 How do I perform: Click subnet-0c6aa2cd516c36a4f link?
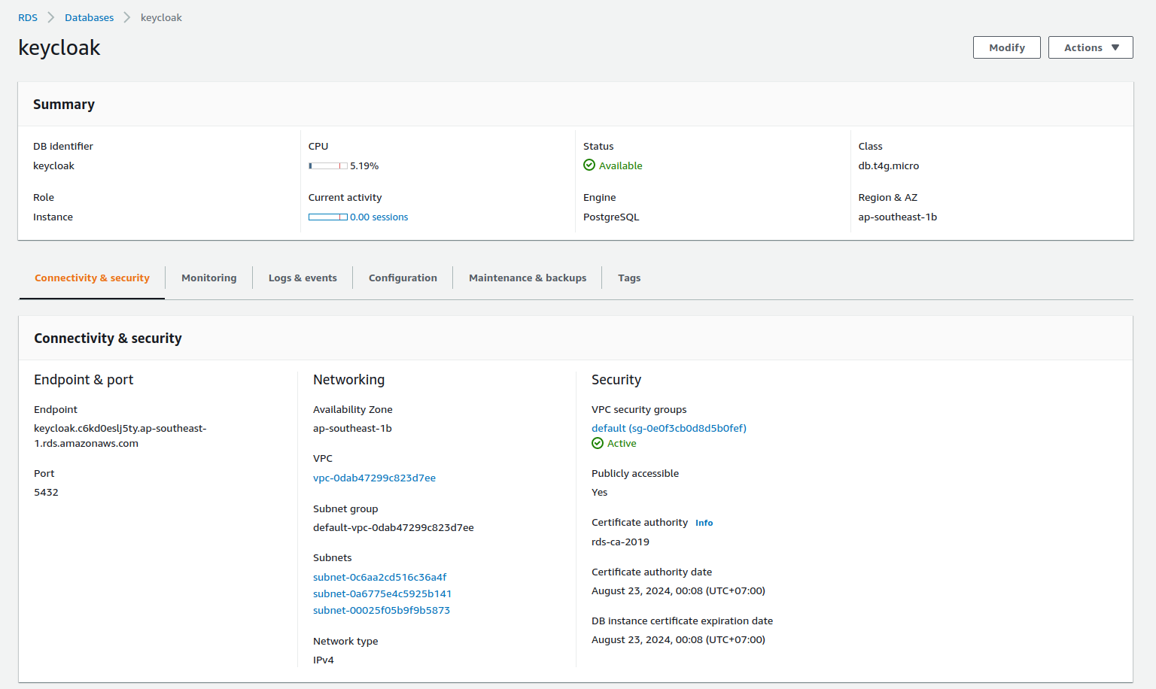379,577
